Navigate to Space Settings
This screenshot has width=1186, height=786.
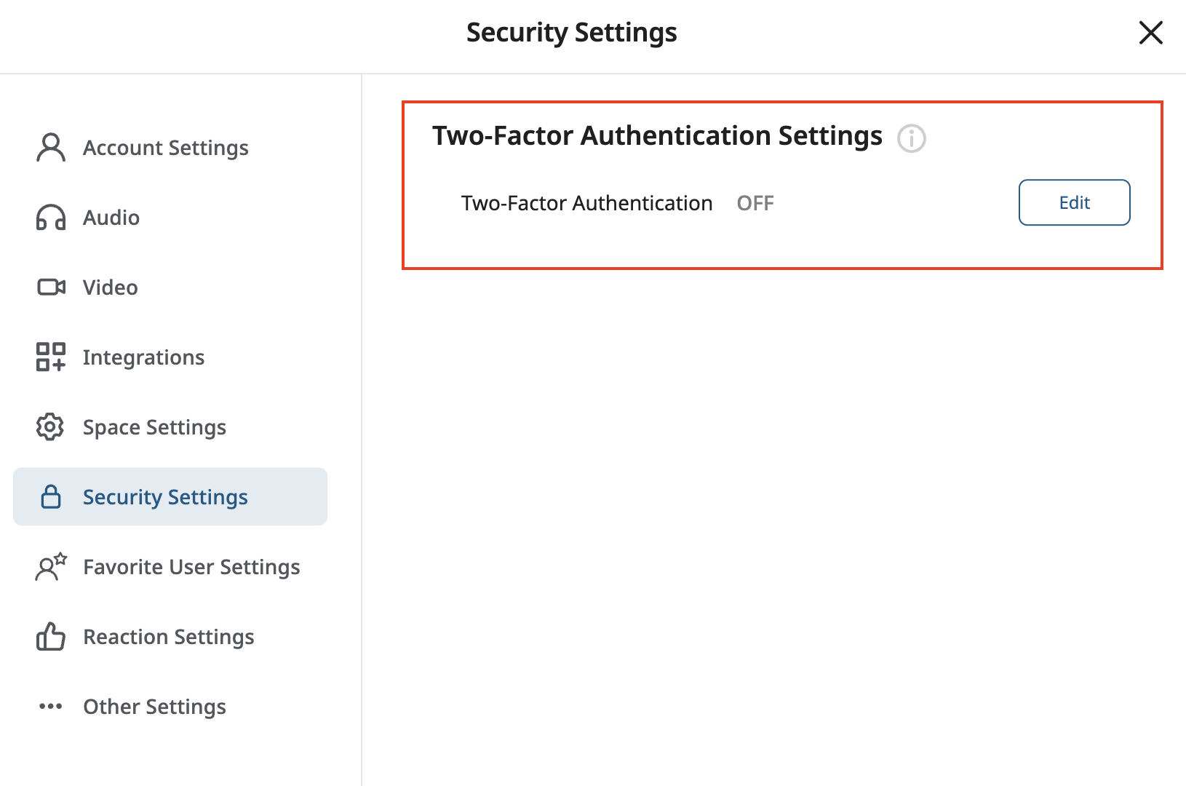[154, 427]
